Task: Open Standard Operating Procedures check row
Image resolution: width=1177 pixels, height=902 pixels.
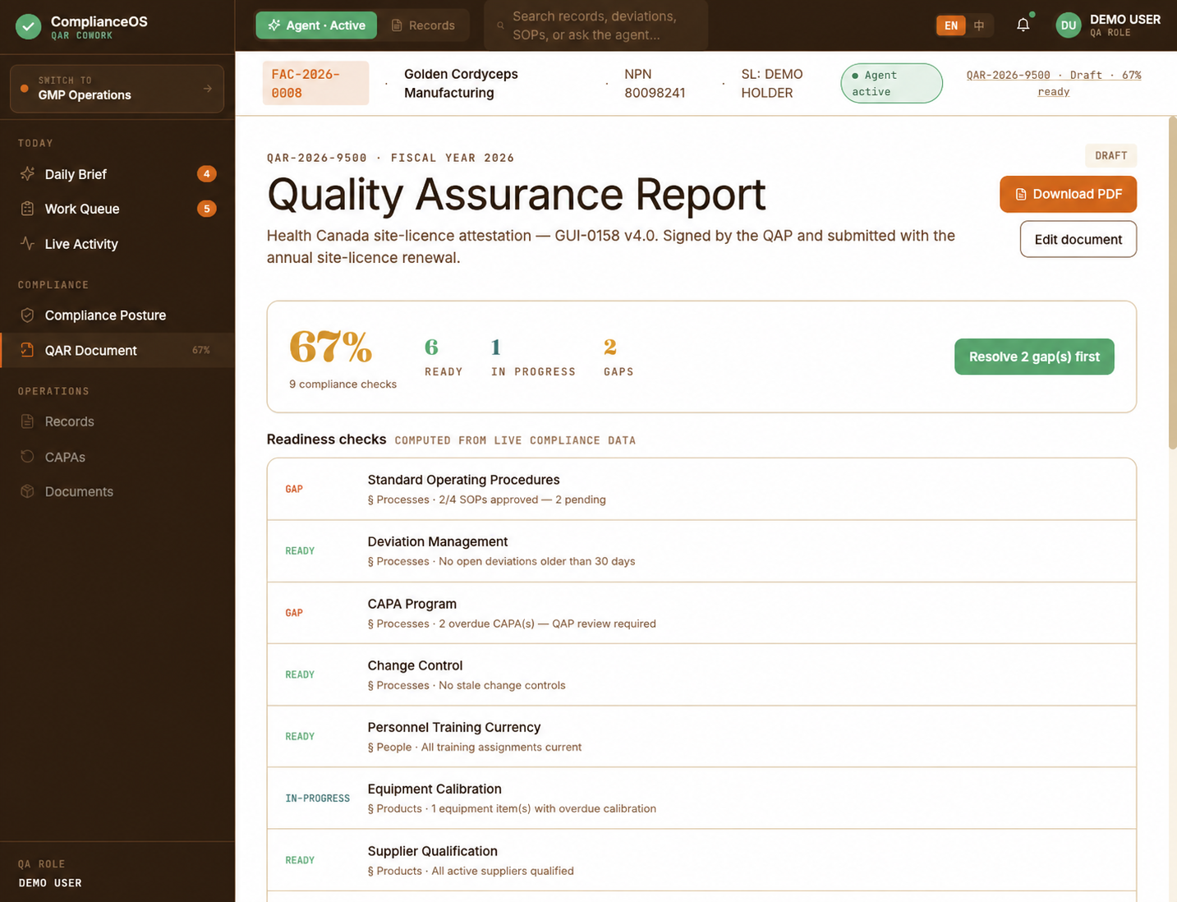Action: tap(701, 489)
